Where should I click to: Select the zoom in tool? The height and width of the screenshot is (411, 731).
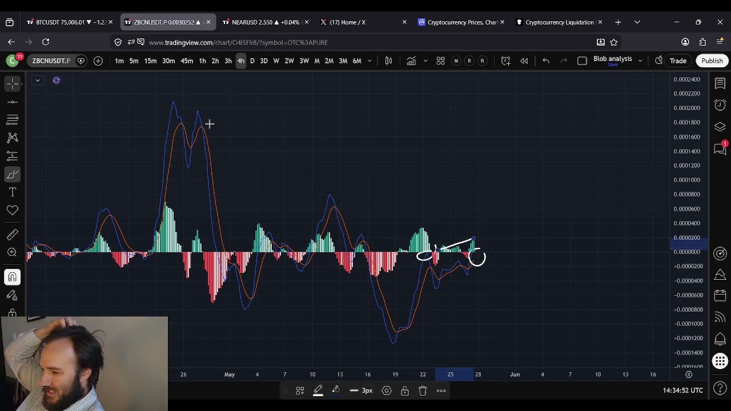click(12, 253)
